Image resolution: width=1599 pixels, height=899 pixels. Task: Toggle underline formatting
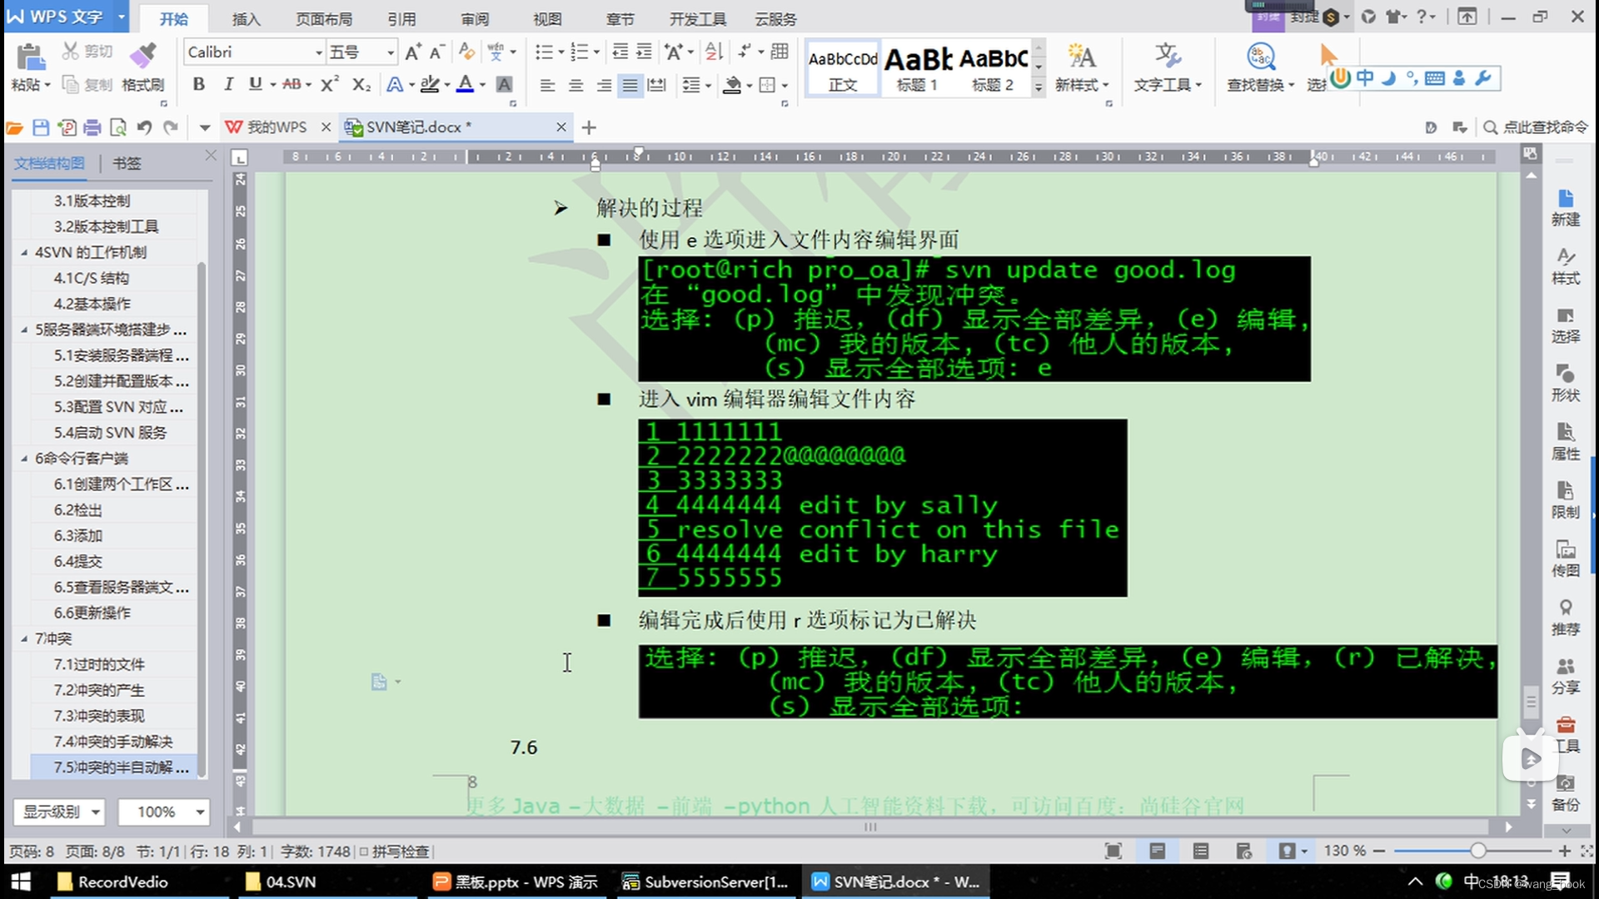pos(255,84)
